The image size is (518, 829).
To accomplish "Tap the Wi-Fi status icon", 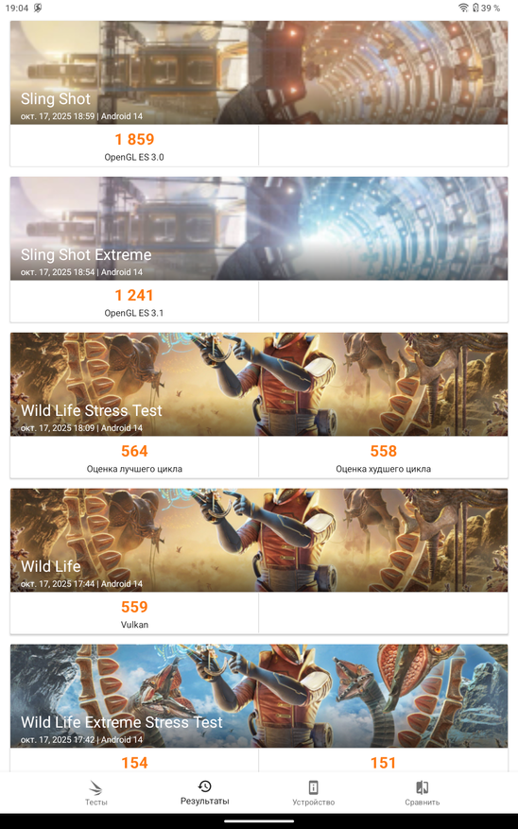I will (x=463, y=8).
